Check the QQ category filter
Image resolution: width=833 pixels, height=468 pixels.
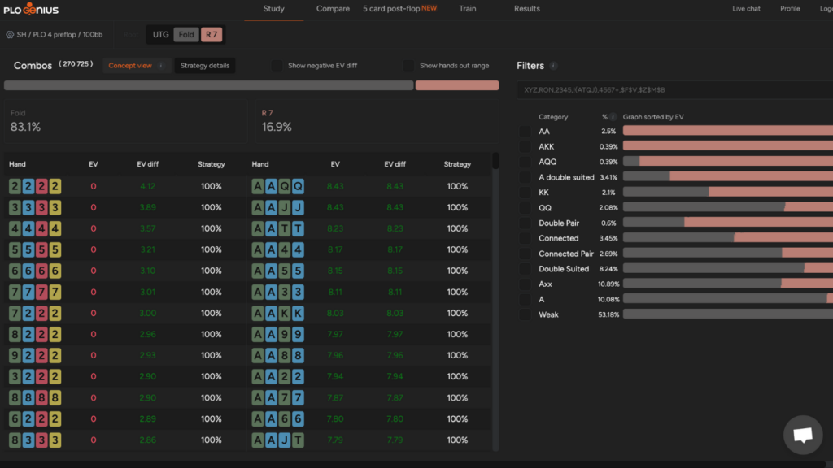click(x=525, y=208)
